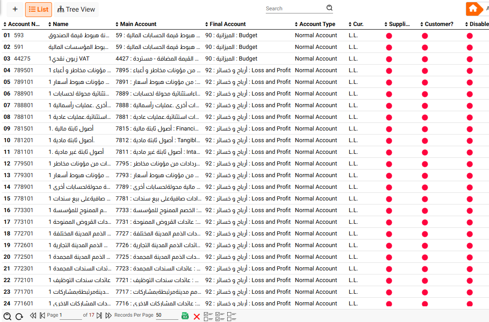This screenshot has height=322, width=489.
Task: Zoom using the magnifying glass in bottom toolbar
Action: [x=8, y=316]
